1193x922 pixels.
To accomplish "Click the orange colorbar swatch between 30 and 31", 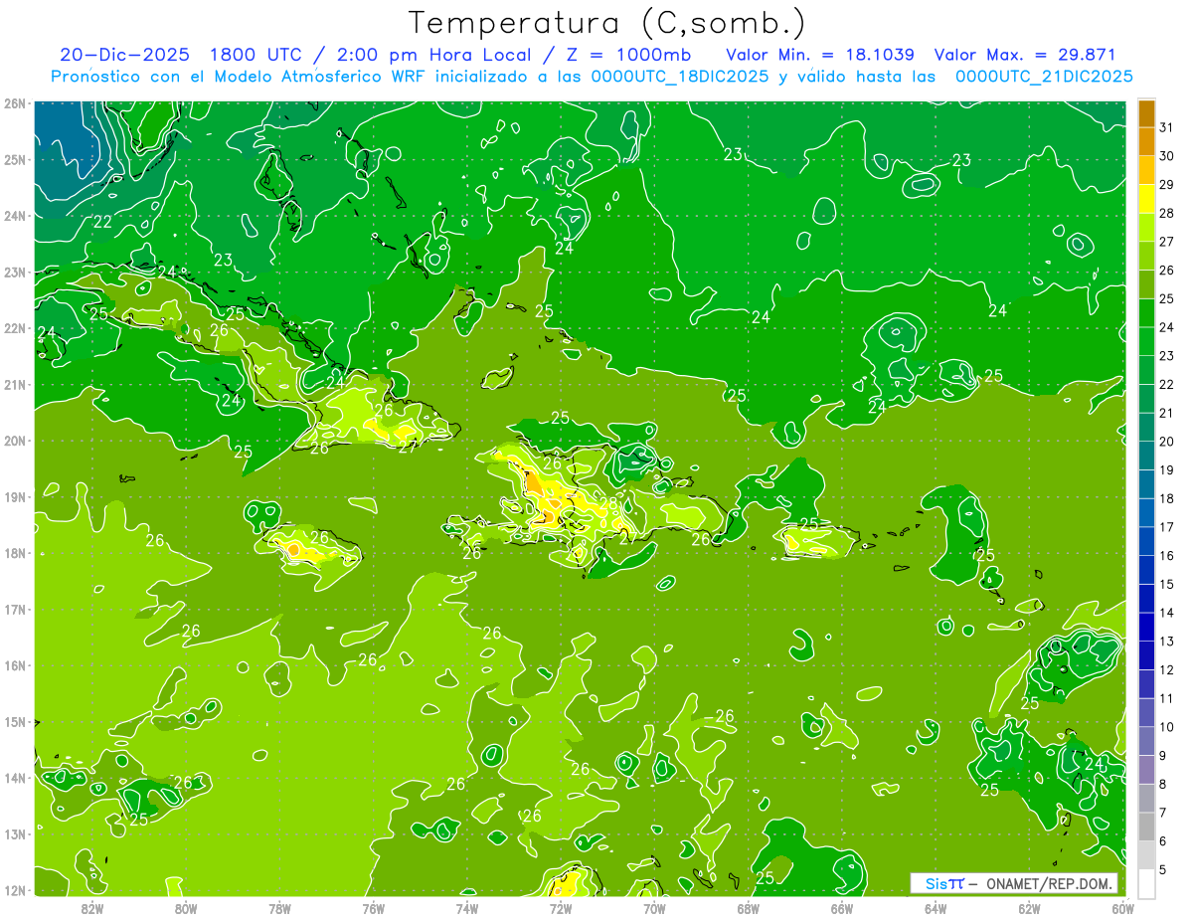I will pos(1146,141).
